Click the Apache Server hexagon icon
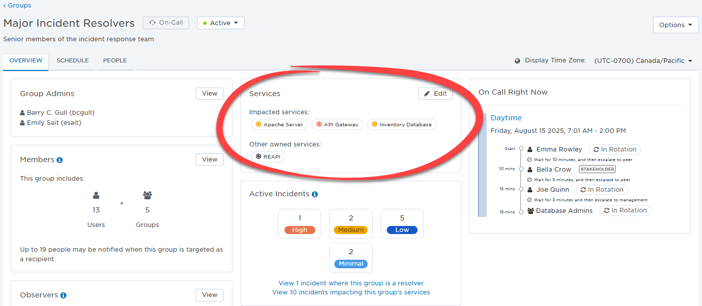The image size is (702, 306). (258, 124)
